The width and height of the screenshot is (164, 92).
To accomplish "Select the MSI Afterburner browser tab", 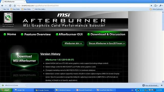I will (x=13, y=2).
